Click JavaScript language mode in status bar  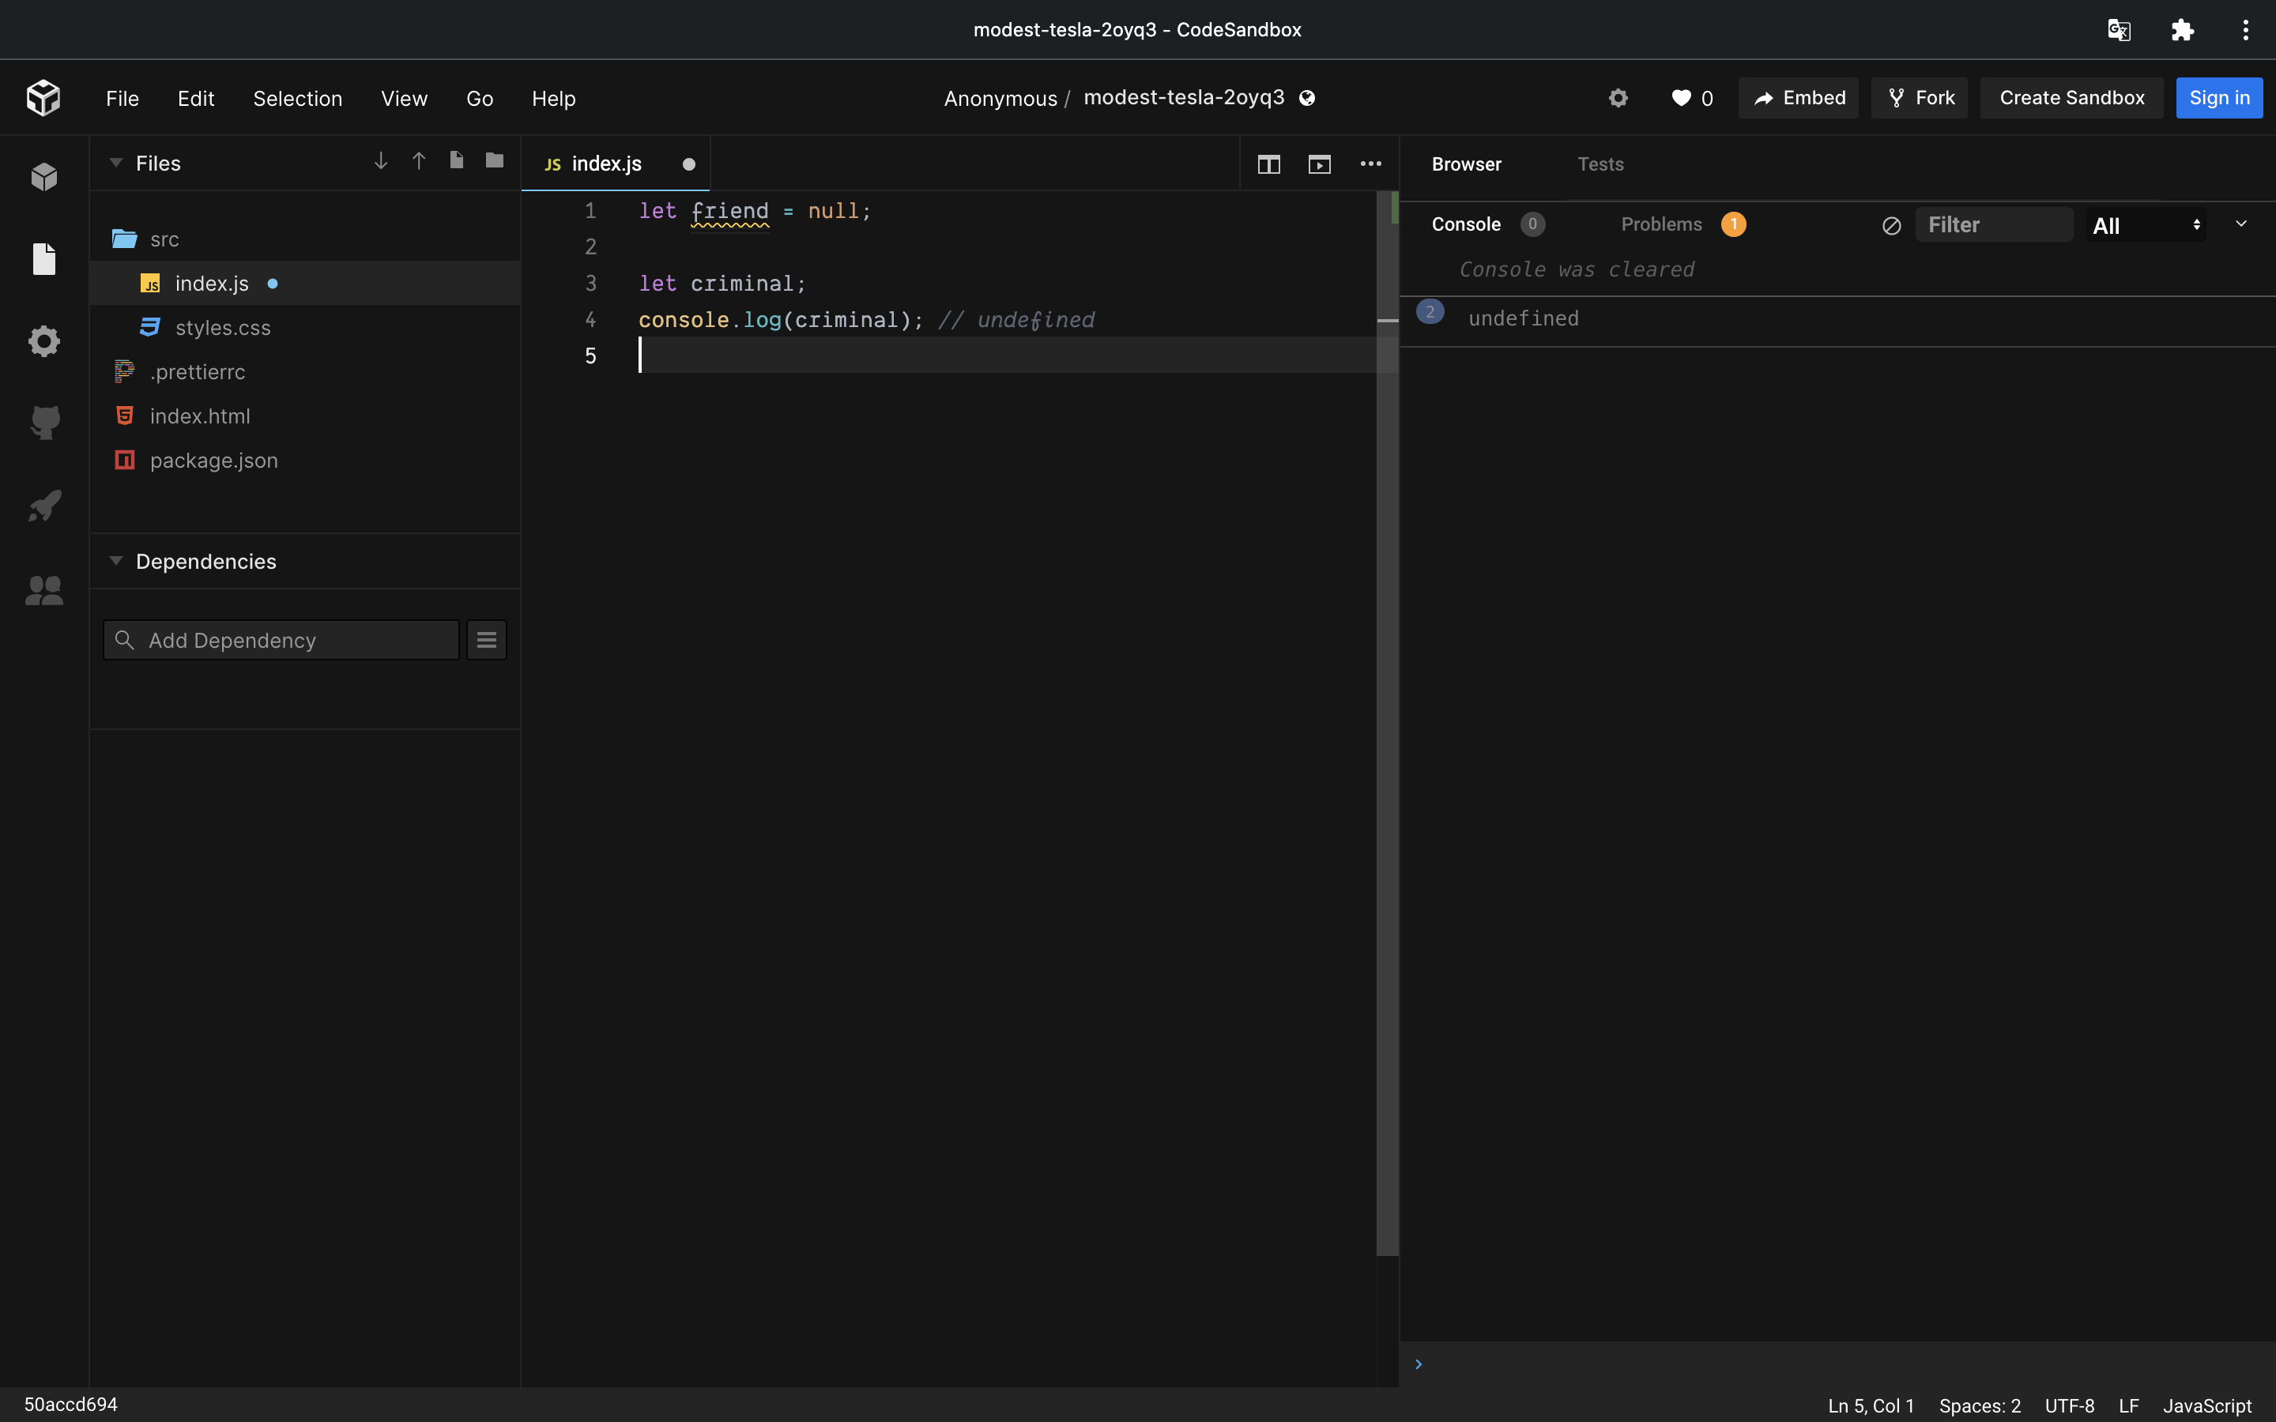2206,1405
